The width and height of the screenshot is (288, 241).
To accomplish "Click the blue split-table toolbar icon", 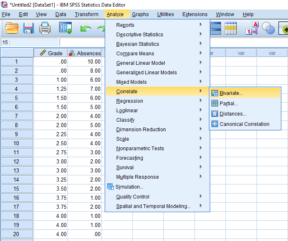I will (x=215, y=28).
